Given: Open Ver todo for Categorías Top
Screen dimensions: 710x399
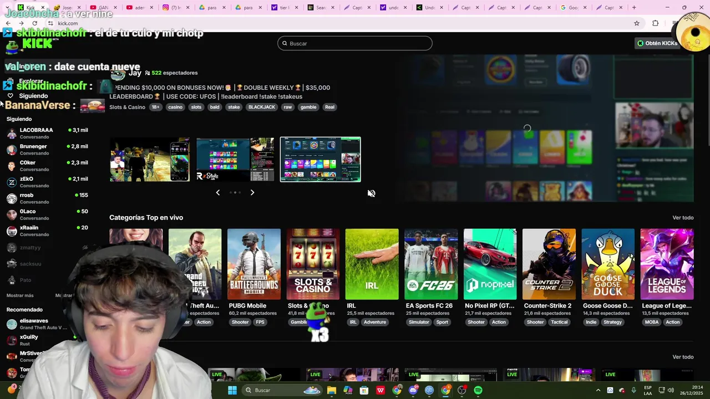Looking at the screenshot, I should tap(683, 218).
